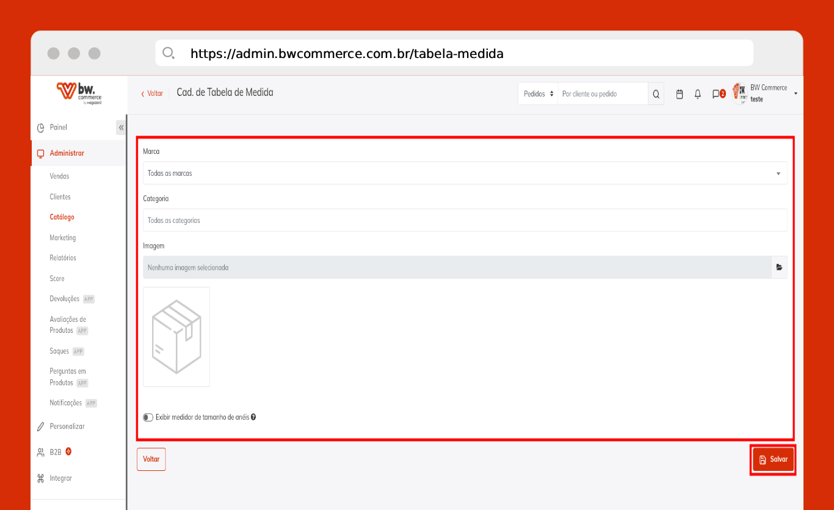The height and width of the screenshot is (510, 834).
Task: Enable the ring size meter toggle
Action: 148,417
